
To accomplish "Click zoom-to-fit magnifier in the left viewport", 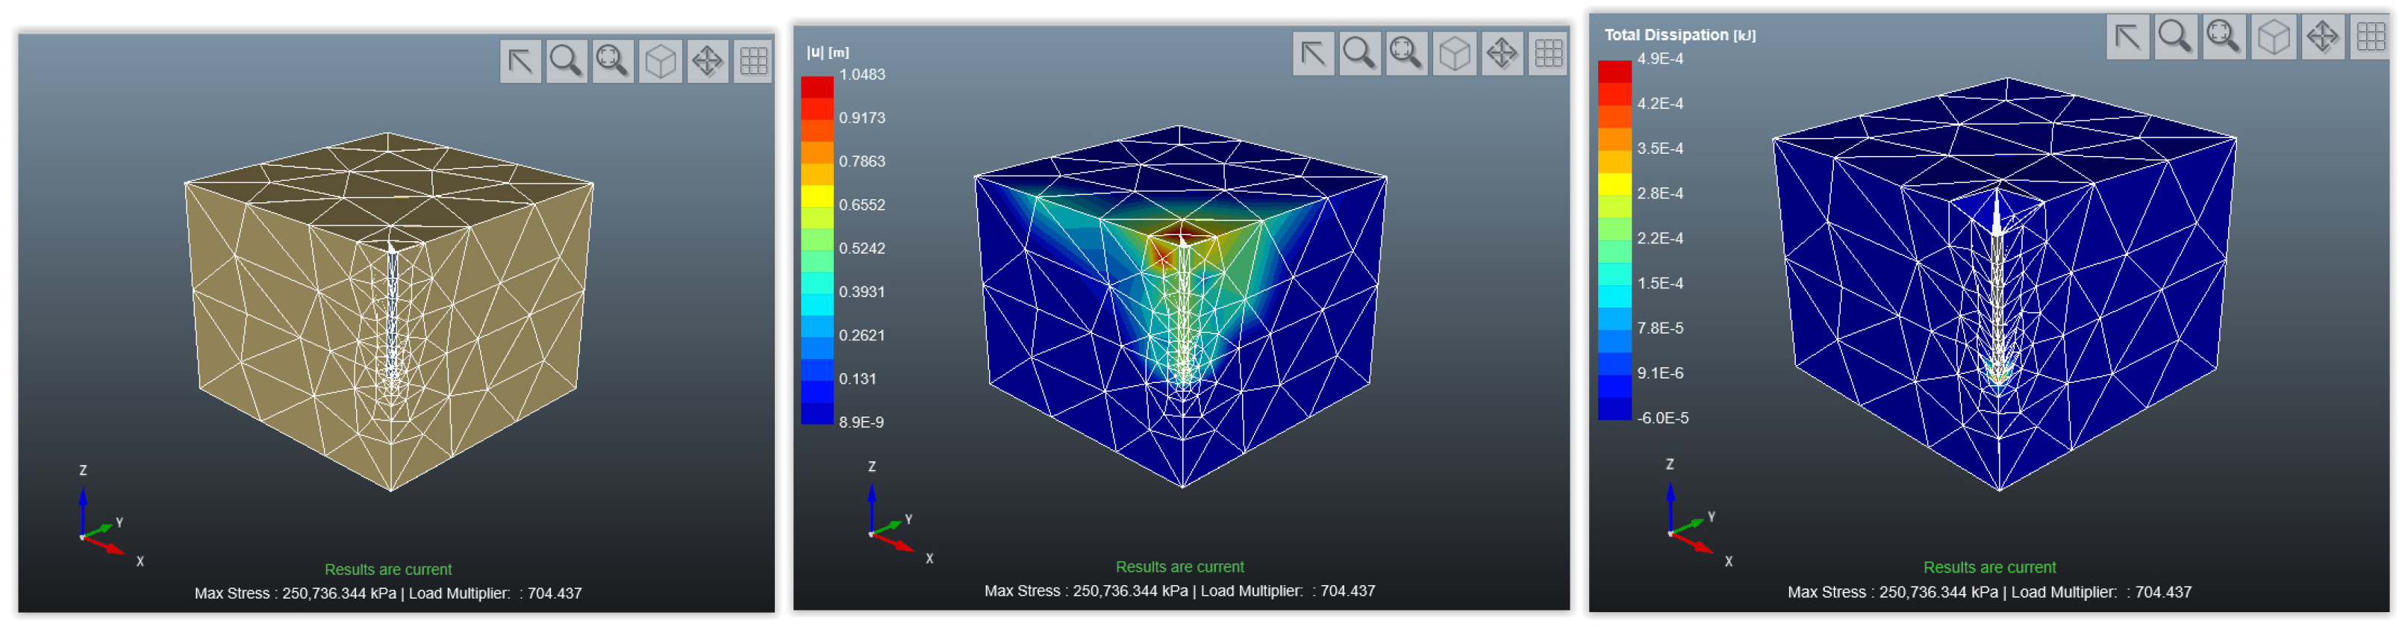I will [614, 62].
